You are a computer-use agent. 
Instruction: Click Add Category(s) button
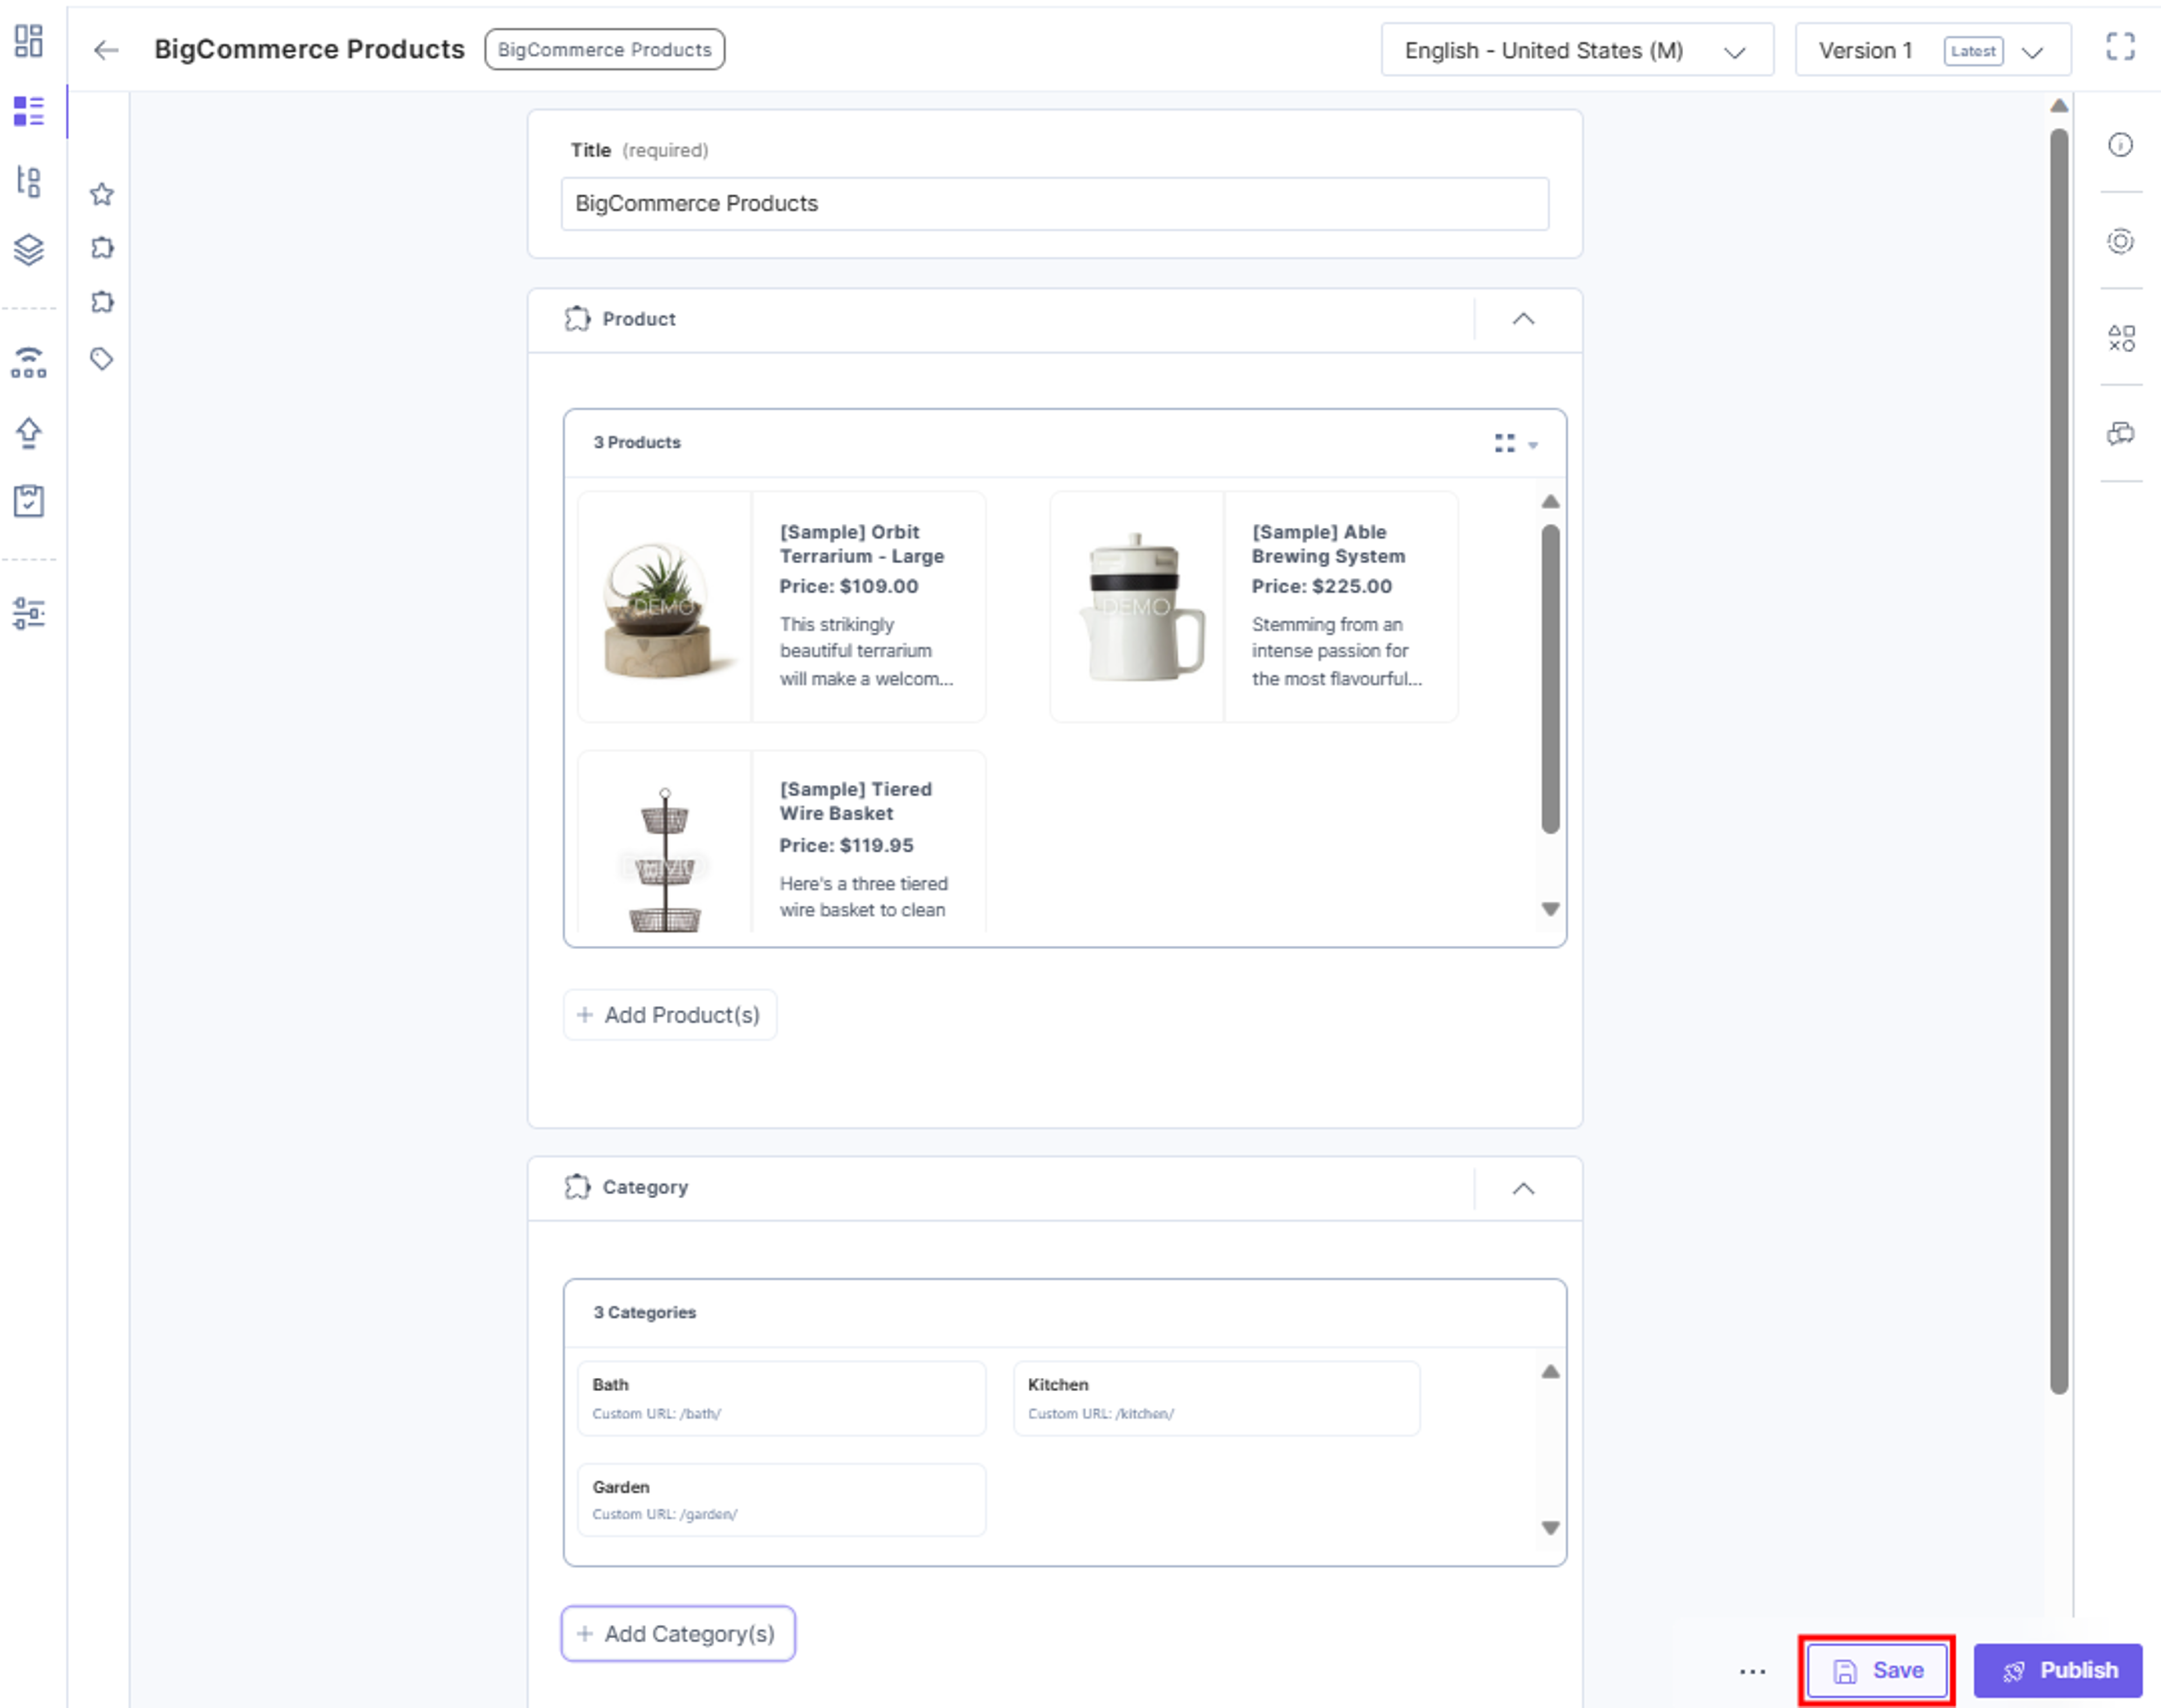pyautogui.click(x=678, y=1634)
